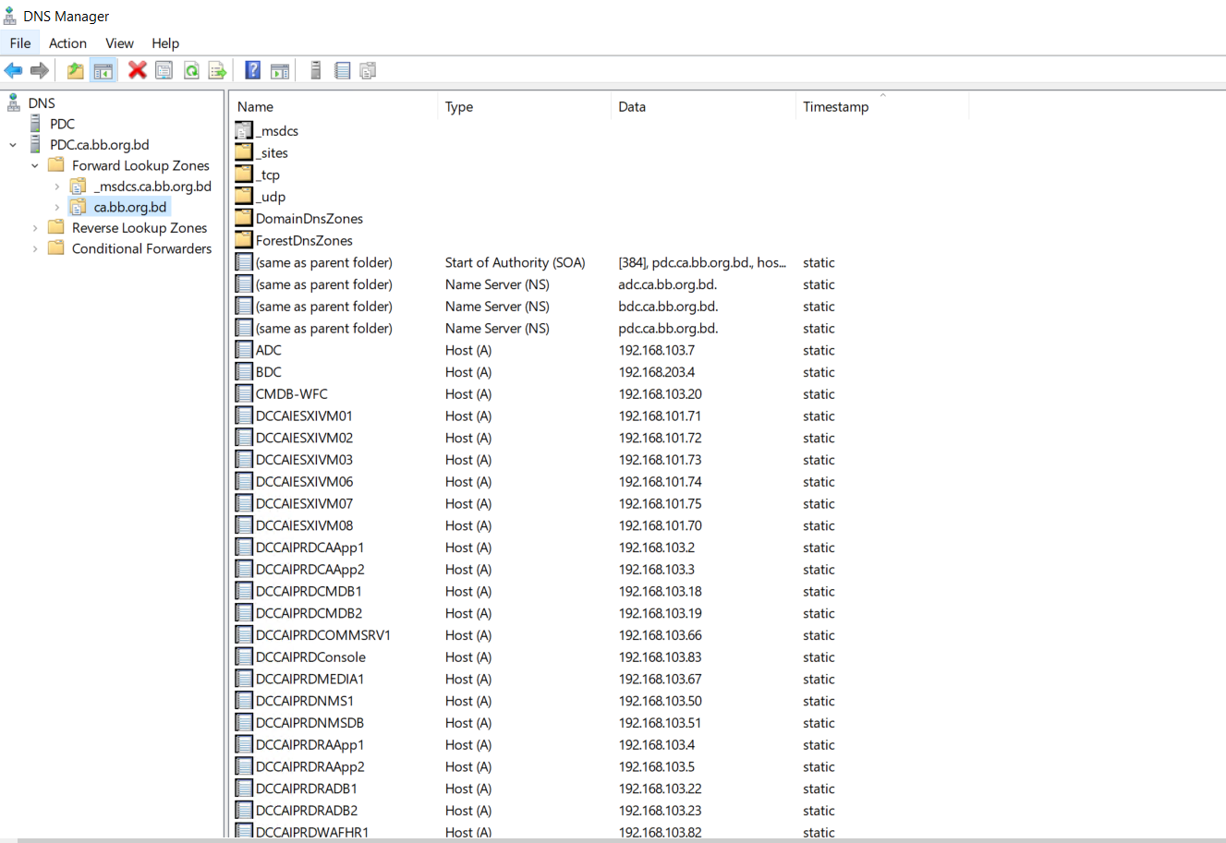Toggle Show/Hide Console Tree button
The image size is (1226, 843).
coord(103,70)
